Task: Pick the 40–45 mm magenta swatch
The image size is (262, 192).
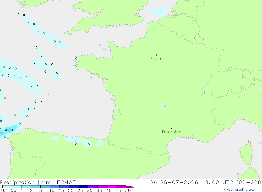Action: [112, 187]
